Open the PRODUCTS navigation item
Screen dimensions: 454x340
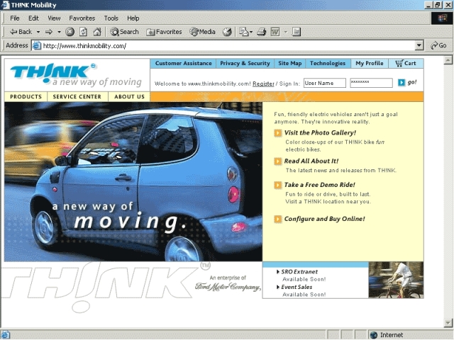coord(26,97)
